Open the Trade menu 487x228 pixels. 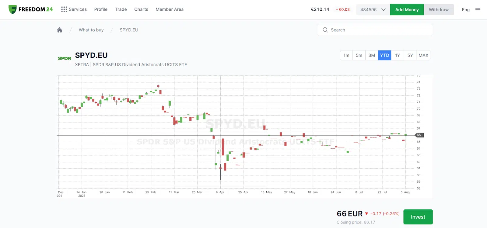pyautogui.click(x=121, y=9)
